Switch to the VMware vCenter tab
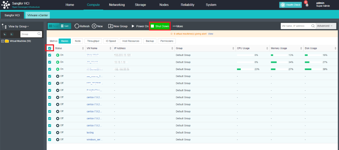This screenshot has width=339, height=150. tap(38, 15)
